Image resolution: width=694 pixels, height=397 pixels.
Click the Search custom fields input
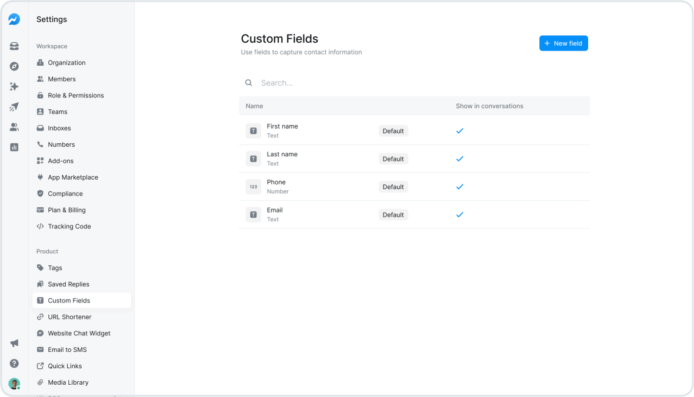(353, 83)
